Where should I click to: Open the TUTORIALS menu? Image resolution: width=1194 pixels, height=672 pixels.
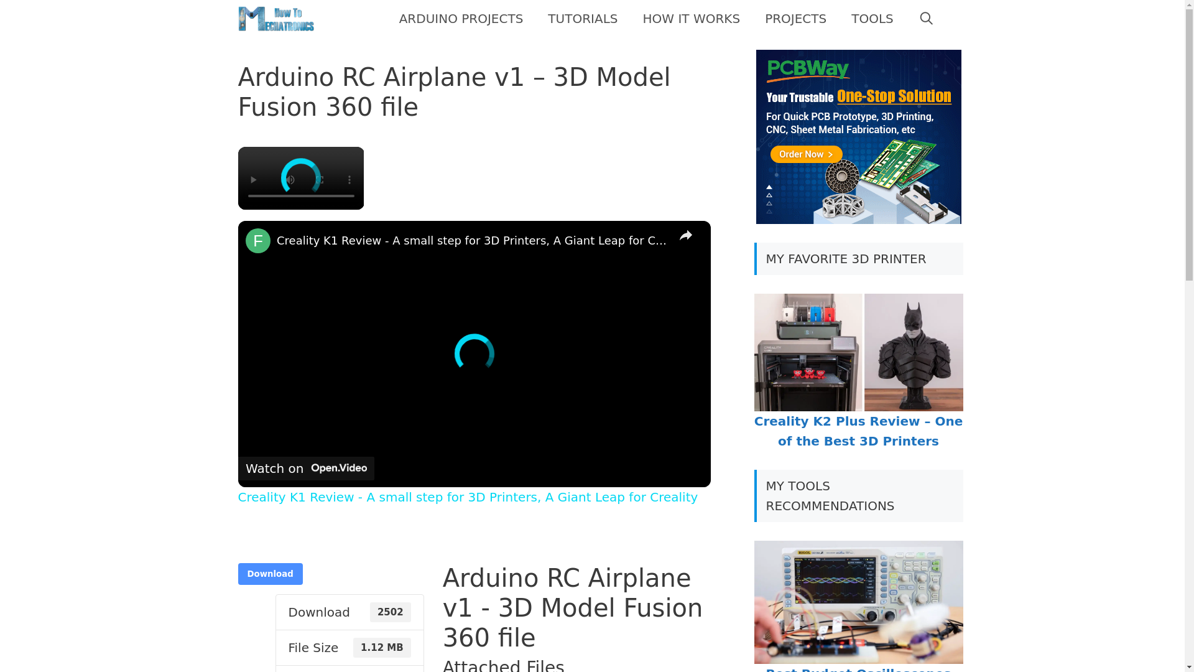(583, 19)
